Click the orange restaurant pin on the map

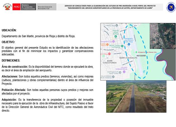tap(107, 44)
